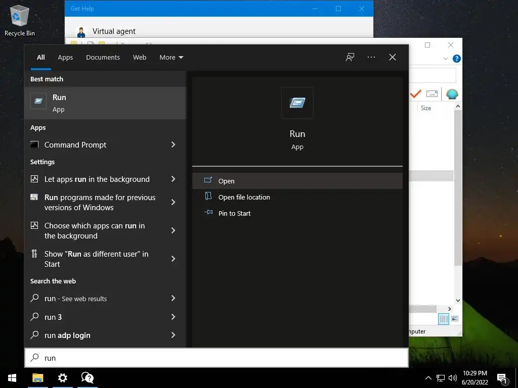
Task: Click Open in Run app actions
Action: [x=297, y=181]
